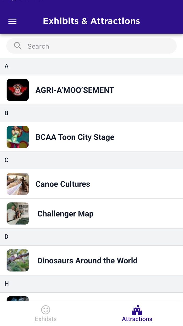Open the AGRI-A'MOO'SEMENT logo thumbnail
The width and height of the screenshot is (183, 326).
18,90
